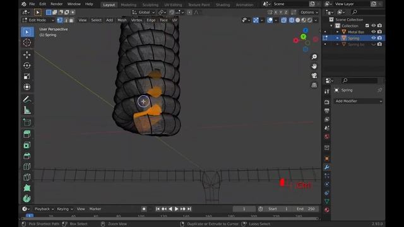Expand the Metal Bar item
Viewport: 404px width, 227px height.
[338, 32]
